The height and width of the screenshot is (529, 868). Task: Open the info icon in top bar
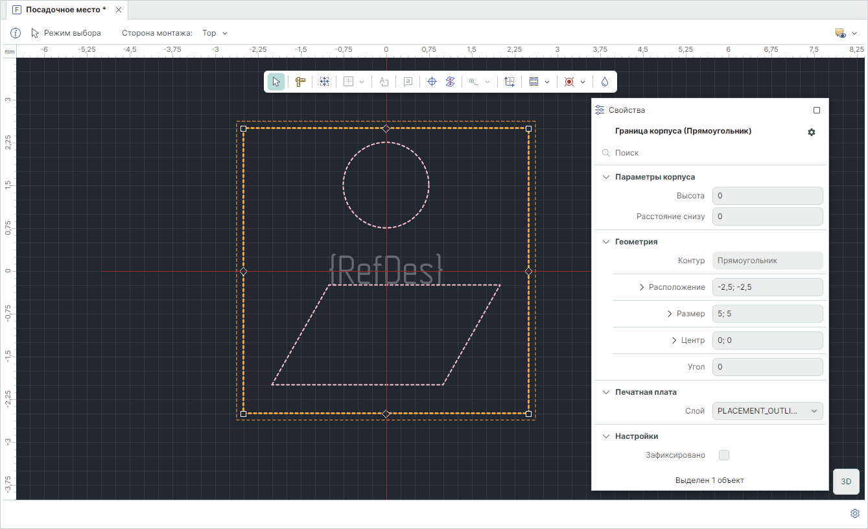click(16, 33)
